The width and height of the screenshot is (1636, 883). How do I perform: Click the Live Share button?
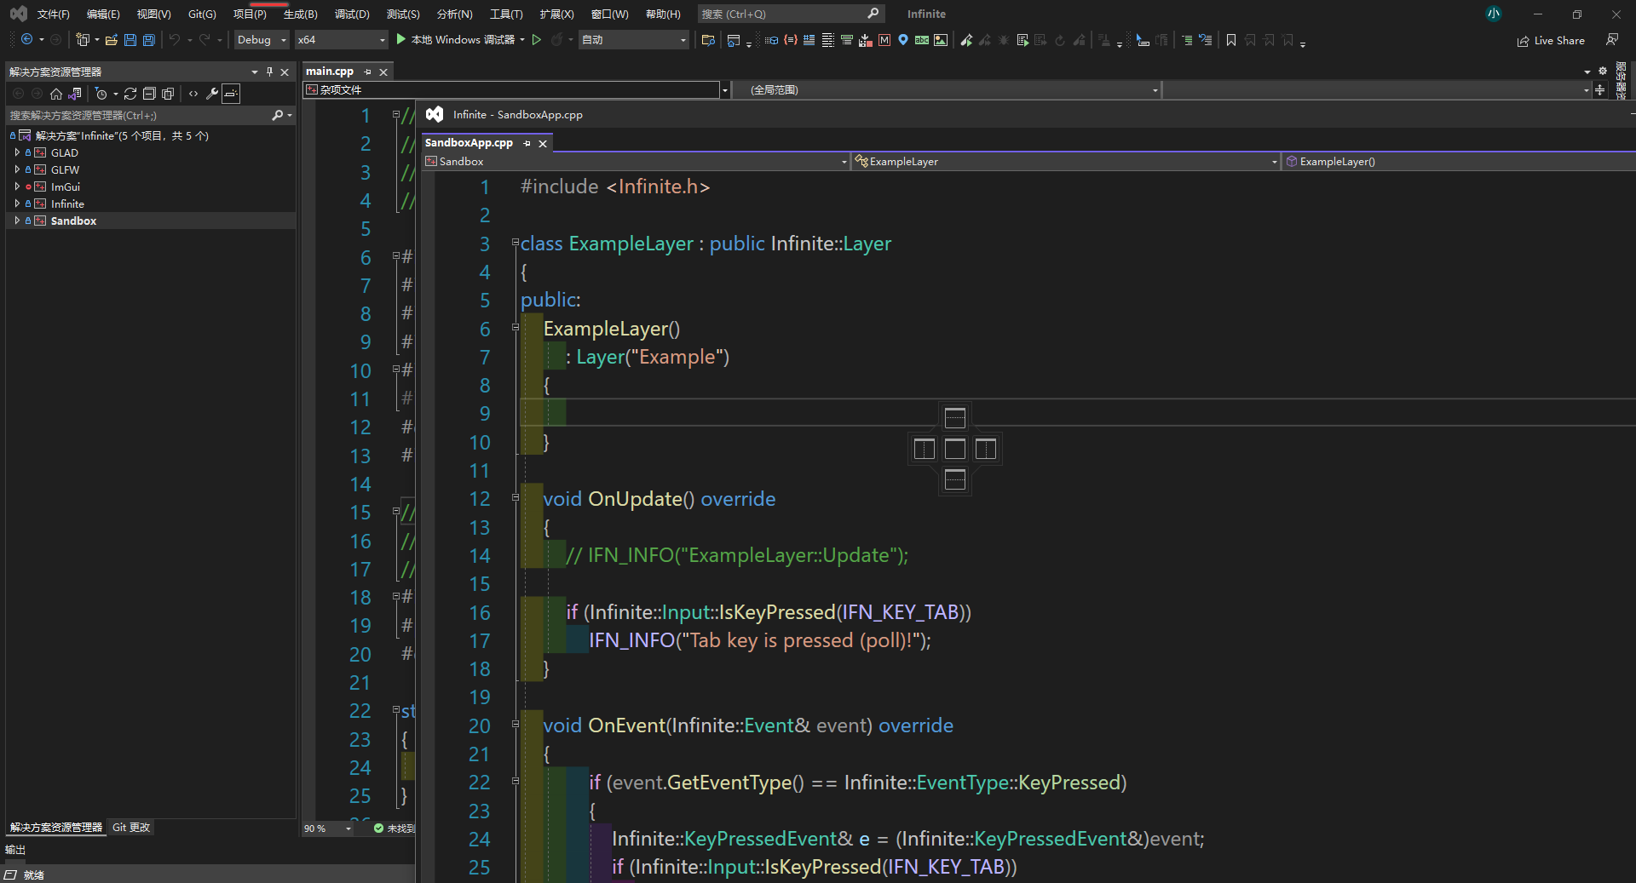[1551, 41]
